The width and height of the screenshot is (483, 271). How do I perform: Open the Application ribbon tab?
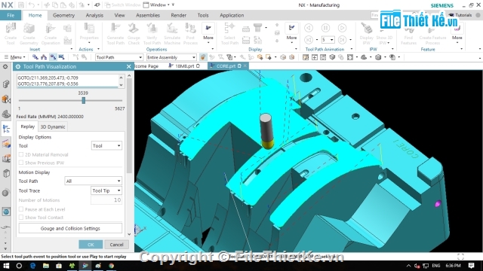[232, 15]
